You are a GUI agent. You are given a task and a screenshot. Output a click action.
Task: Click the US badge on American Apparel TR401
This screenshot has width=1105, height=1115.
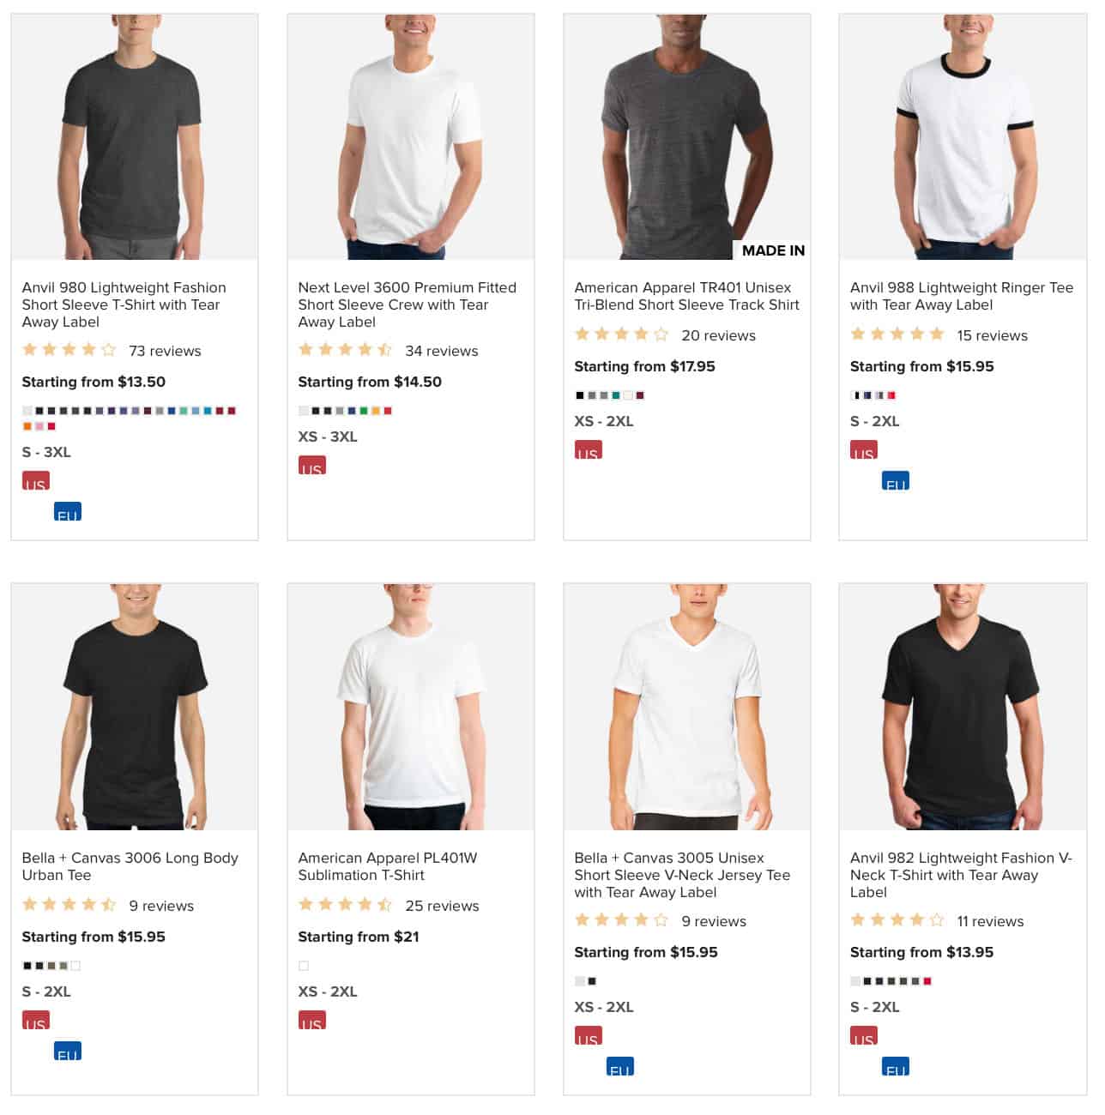[589, 451]
